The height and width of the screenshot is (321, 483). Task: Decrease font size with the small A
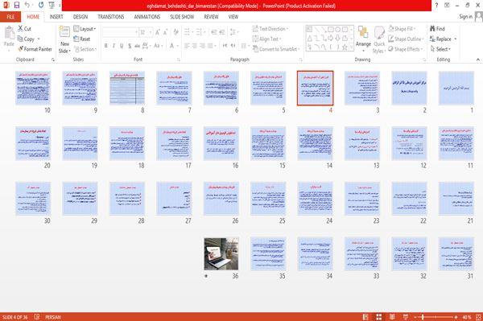point(165,32)
